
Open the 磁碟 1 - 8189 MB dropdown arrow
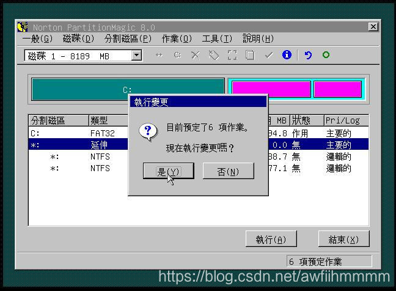pos(136,55)
